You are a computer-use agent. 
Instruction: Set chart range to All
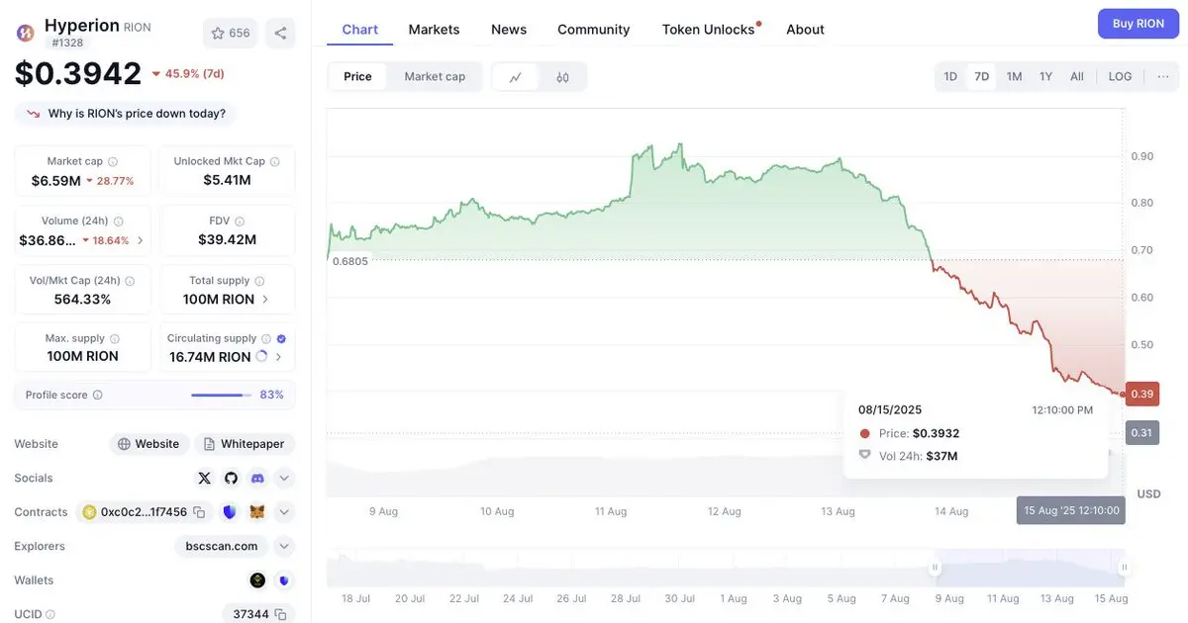[1077, 76]
